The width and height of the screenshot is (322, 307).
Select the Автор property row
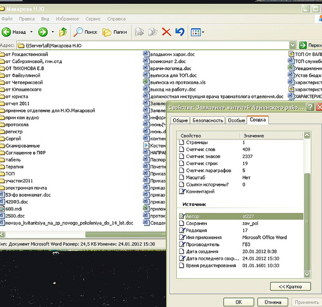point(241,216)
